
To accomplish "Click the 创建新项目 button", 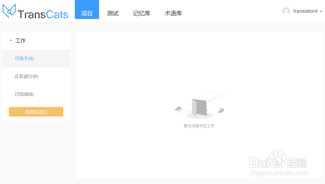I will [x=36, y=112].
